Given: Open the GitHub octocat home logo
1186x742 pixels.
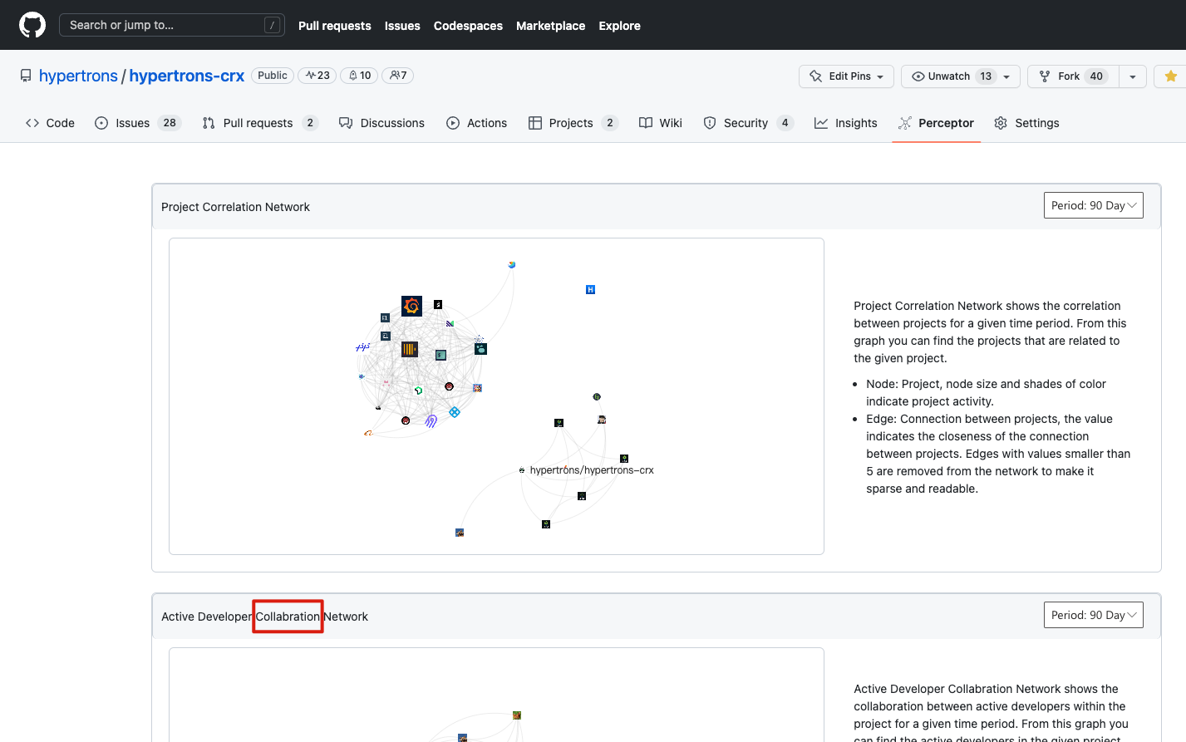Looking at the screenshot, I should pos(32,24).
